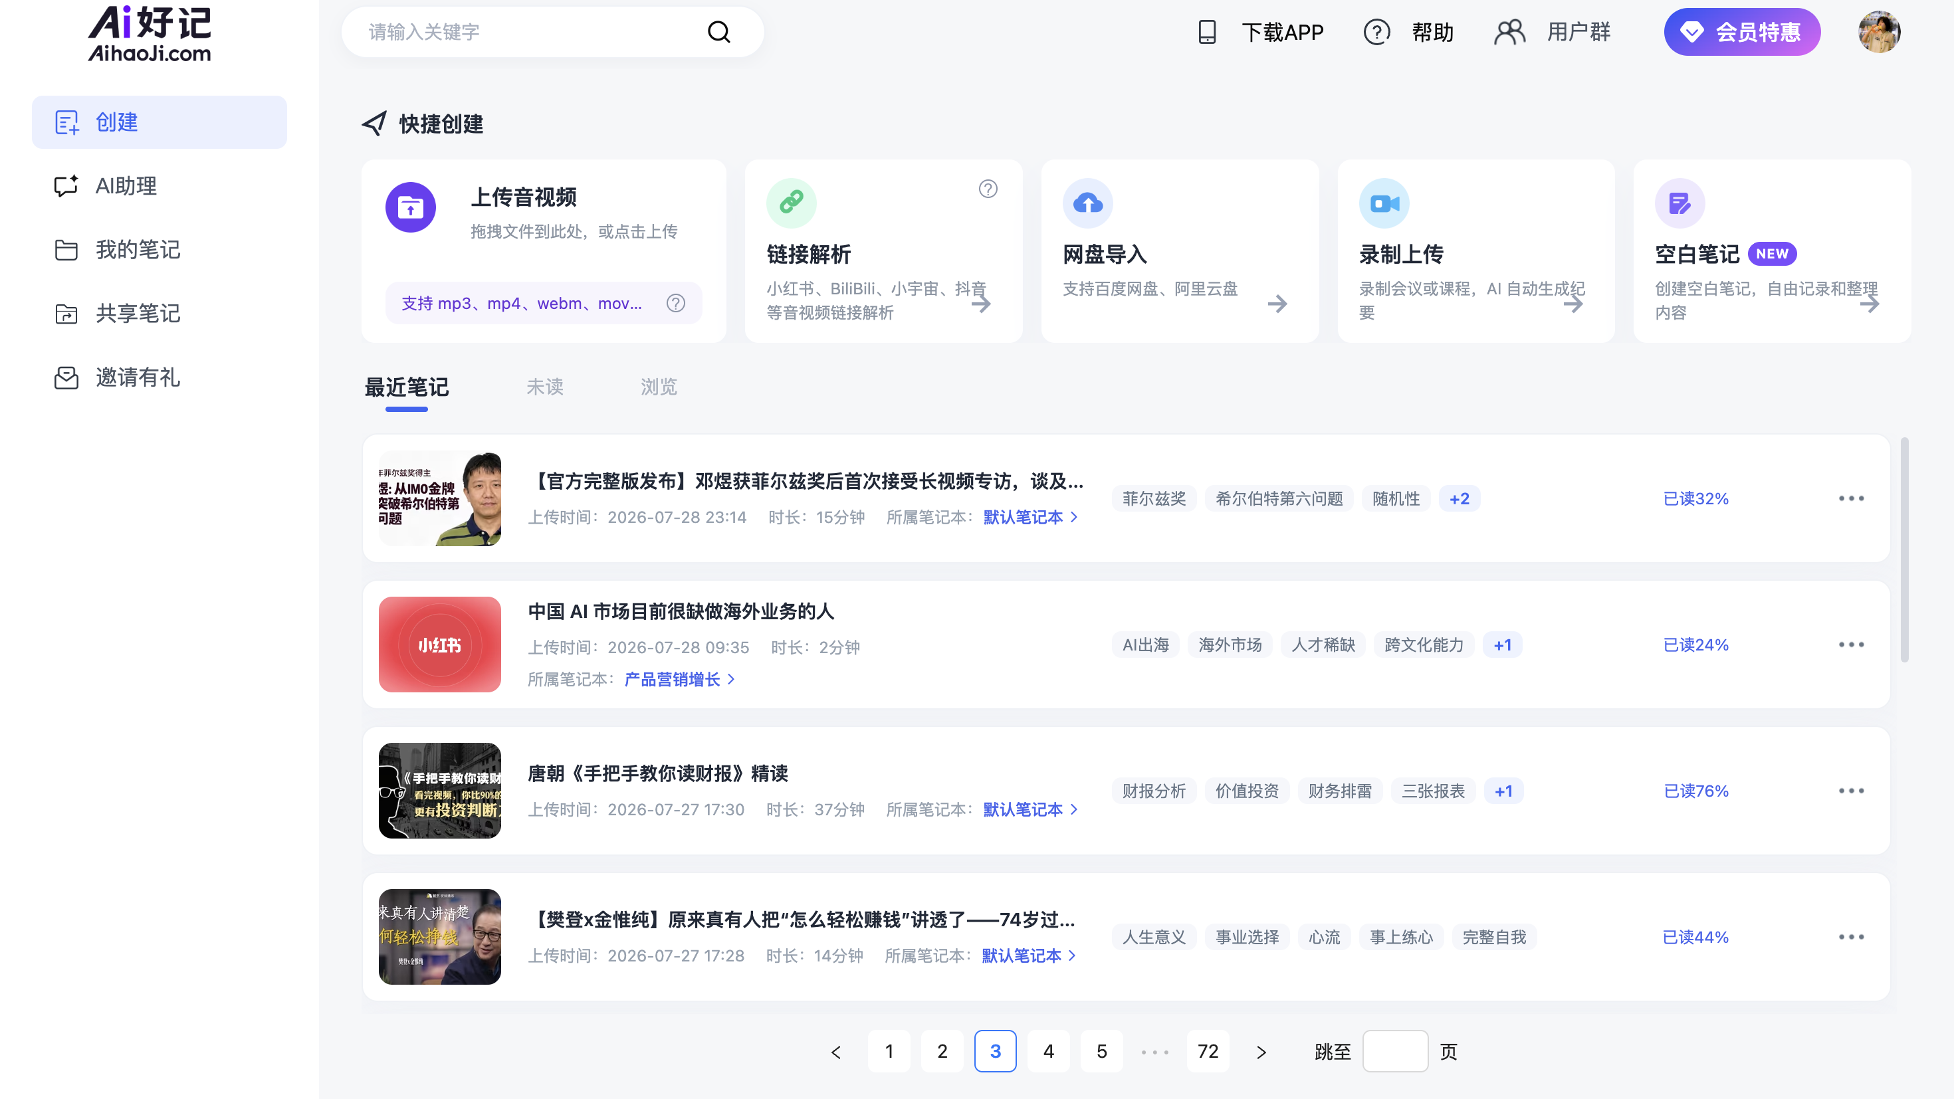
Task: Open the 用户群 people icon
Action: pyautogui.click(x=1509, y=32)
